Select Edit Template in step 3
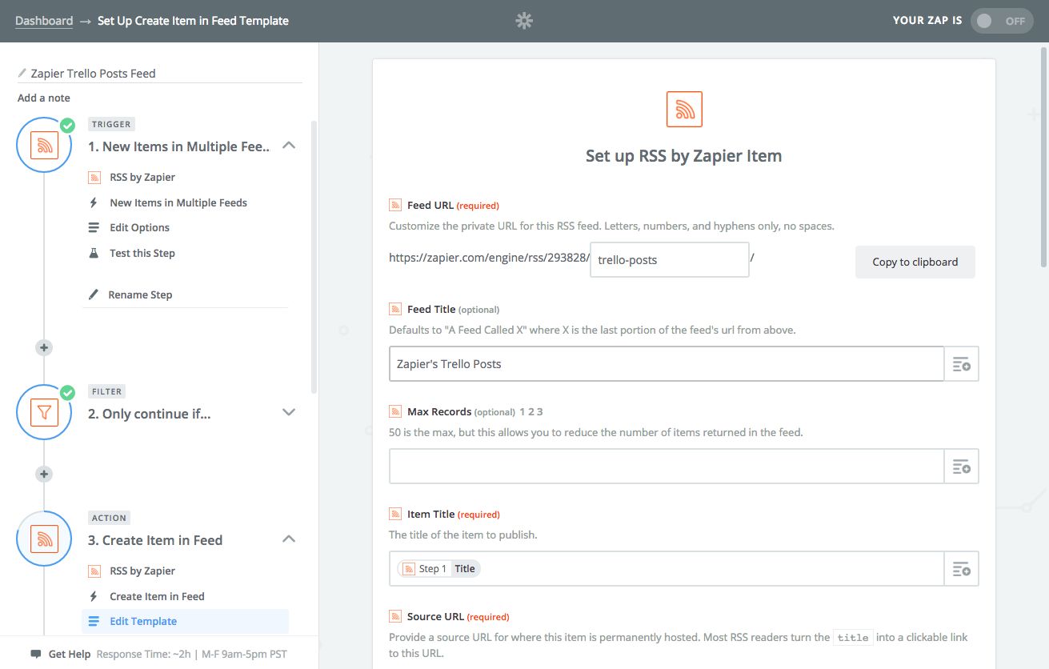This screenshot has height=669, width=1049. coord(185,621)
